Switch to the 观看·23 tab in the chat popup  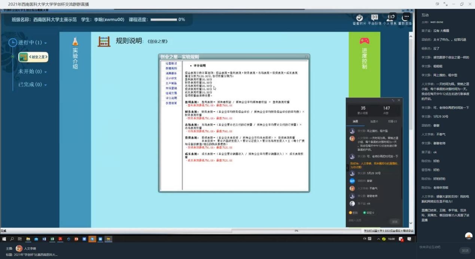click(x=392, y=121)
